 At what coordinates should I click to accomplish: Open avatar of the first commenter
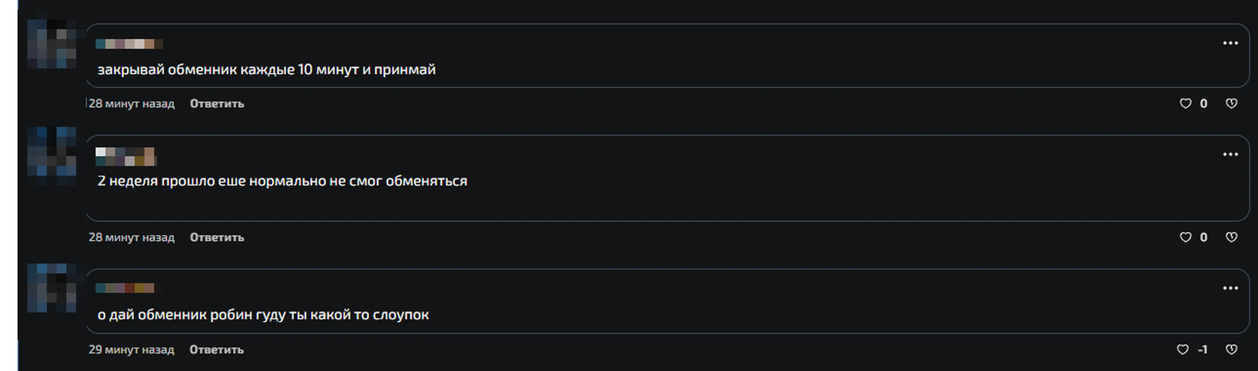point(52,44)
